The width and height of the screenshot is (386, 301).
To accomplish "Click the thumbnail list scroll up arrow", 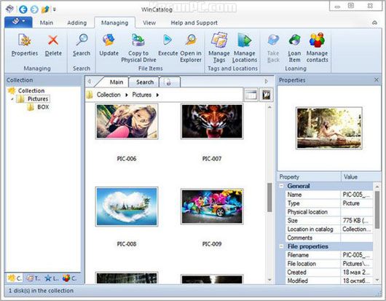I will click(269, 107).
